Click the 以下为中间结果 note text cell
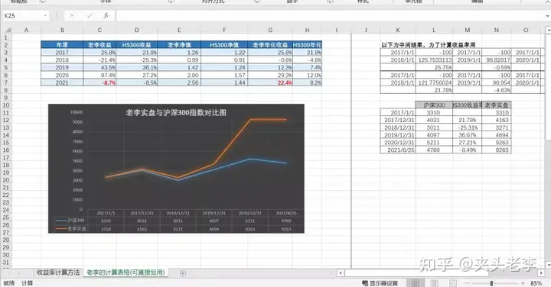551x287 pixels. coord(429,45)
